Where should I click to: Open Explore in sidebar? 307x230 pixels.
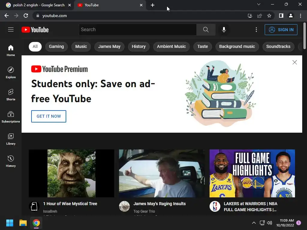click(11, 73)
